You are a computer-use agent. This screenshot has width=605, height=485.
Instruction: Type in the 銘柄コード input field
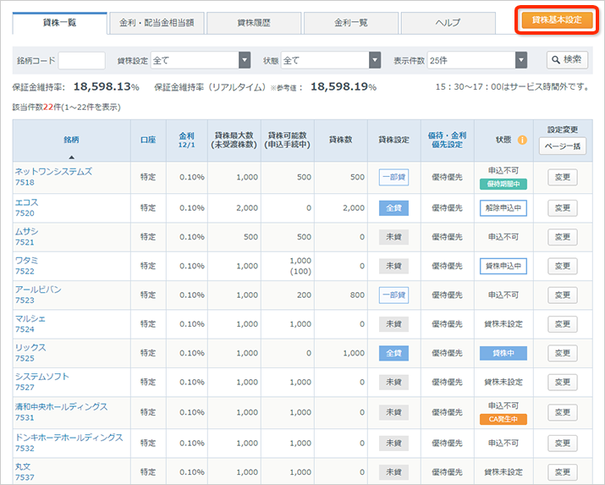pos(82,61)
